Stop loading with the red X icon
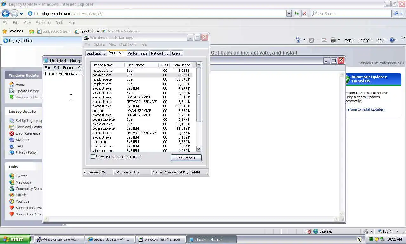Image resolution: width=406 pixels, height=244 pixels. click(305, 13)
